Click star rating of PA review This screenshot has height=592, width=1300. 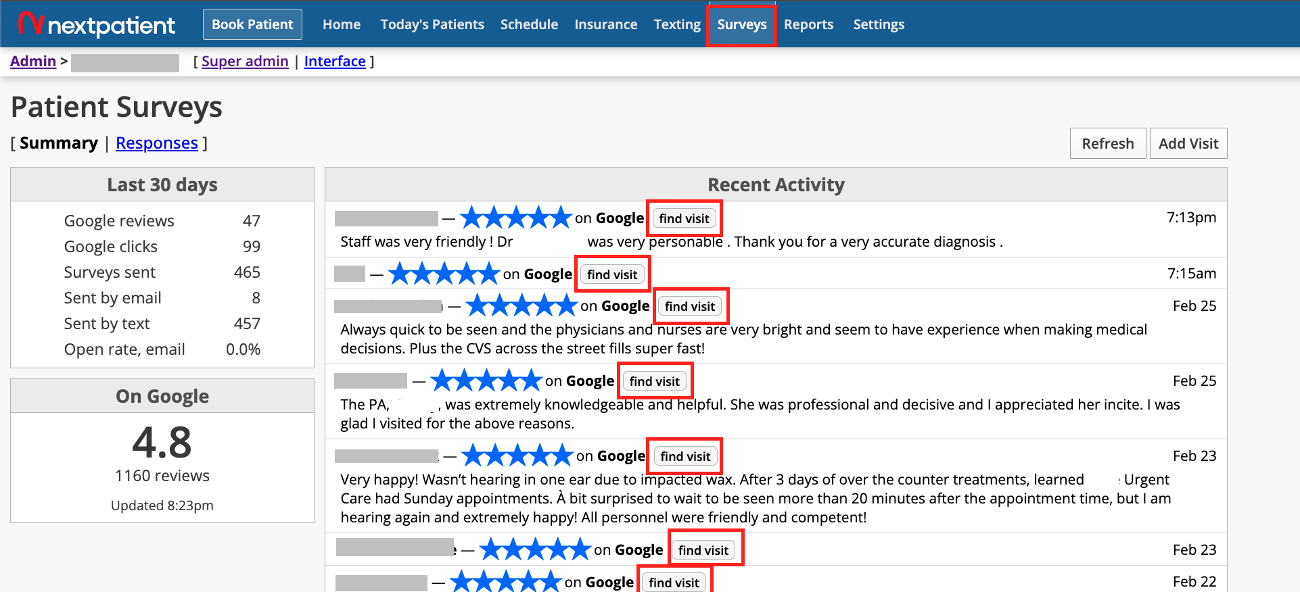pyautogui.click(x=486, y=380)
